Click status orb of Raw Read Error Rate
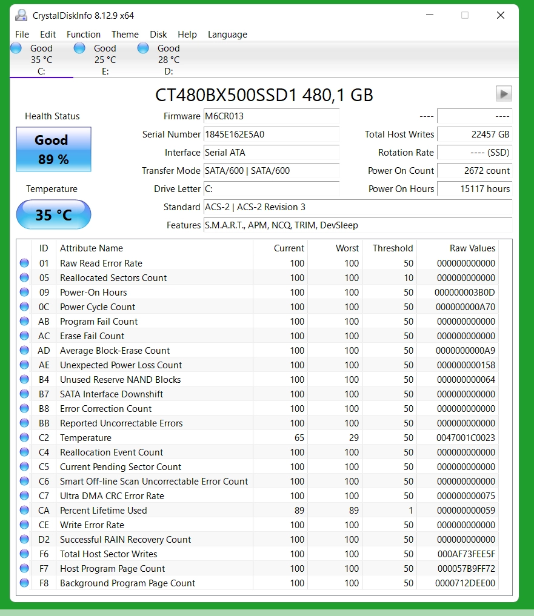The image size is (534, 616). tap(24, 263)
